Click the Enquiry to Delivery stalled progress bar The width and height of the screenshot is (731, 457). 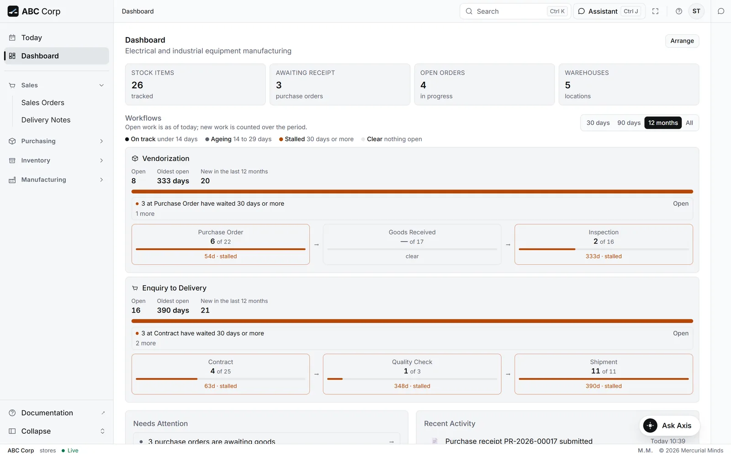[x=412, y=321]
